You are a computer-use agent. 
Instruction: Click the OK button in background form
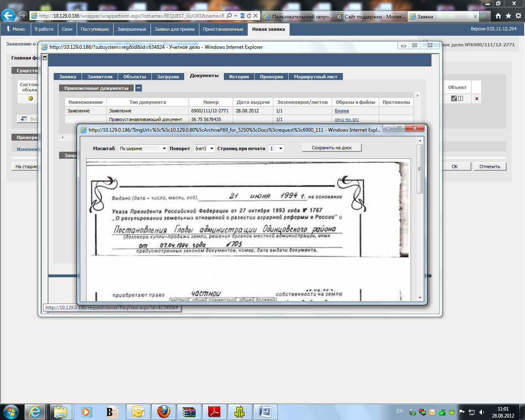[x=454, y=167]
